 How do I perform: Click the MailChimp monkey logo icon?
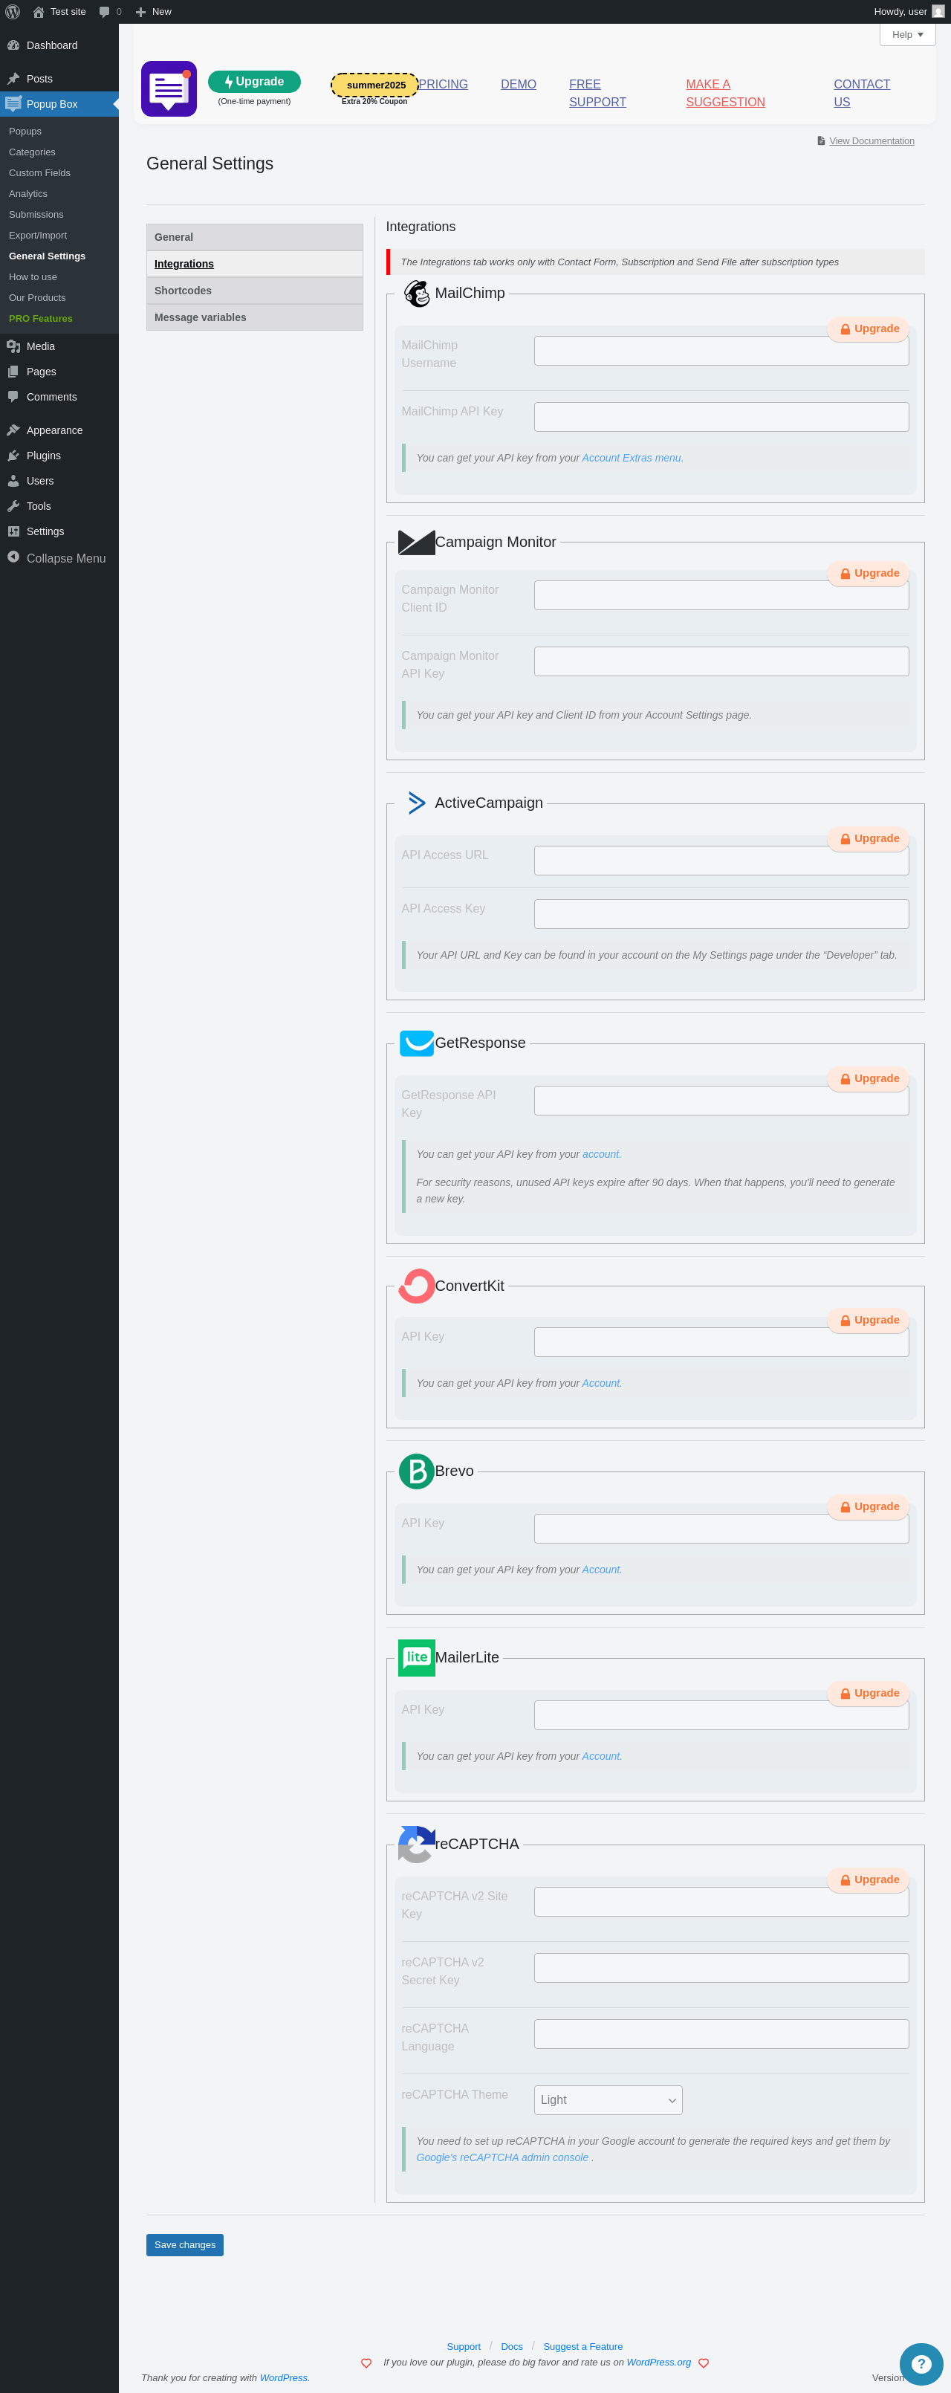tap(417, 294)
